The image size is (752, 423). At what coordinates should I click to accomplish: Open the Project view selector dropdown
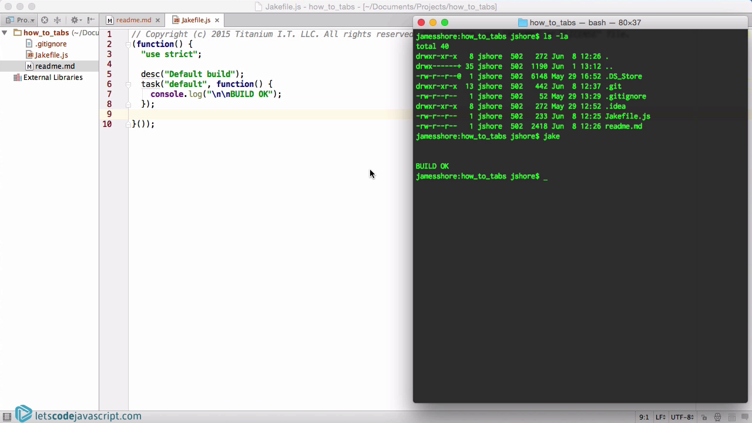point(20,20)
